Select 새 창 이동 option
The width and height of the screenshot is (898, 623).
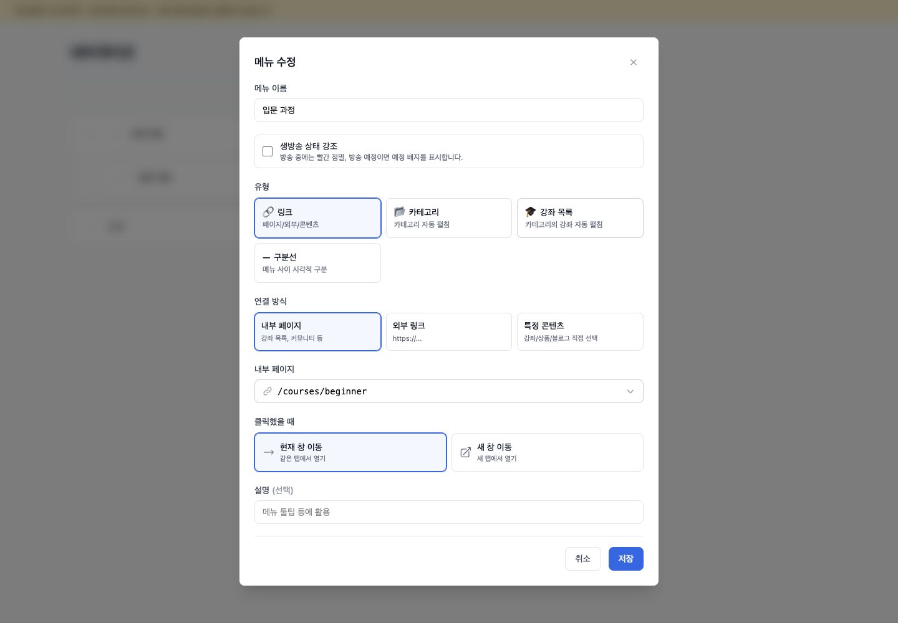547,452
